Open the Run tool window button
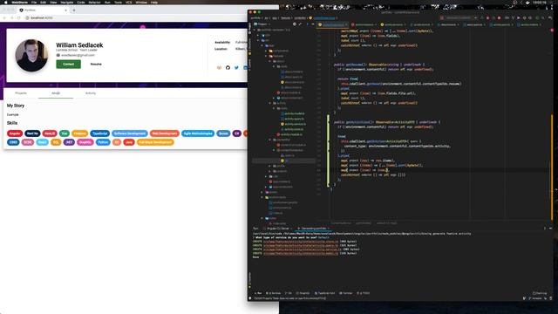 (258, 293)
